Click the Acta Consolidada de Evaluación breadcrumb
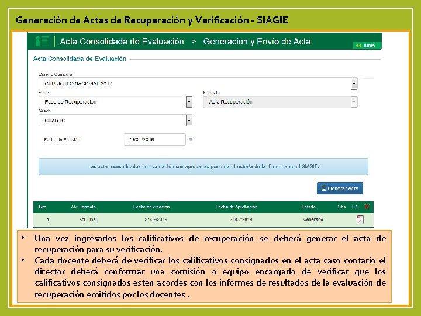Image resolution: width=421 pixels, height=316 pixels. click(122, 42)
